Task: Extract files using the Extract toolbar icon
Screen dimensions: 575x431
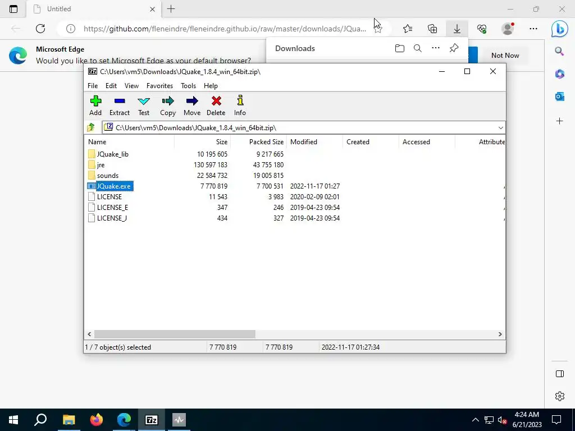Action: (120, 106)
